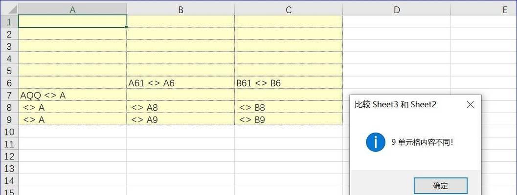Select row 13 header
Screen dimensions: 517x195
point(9,168)
